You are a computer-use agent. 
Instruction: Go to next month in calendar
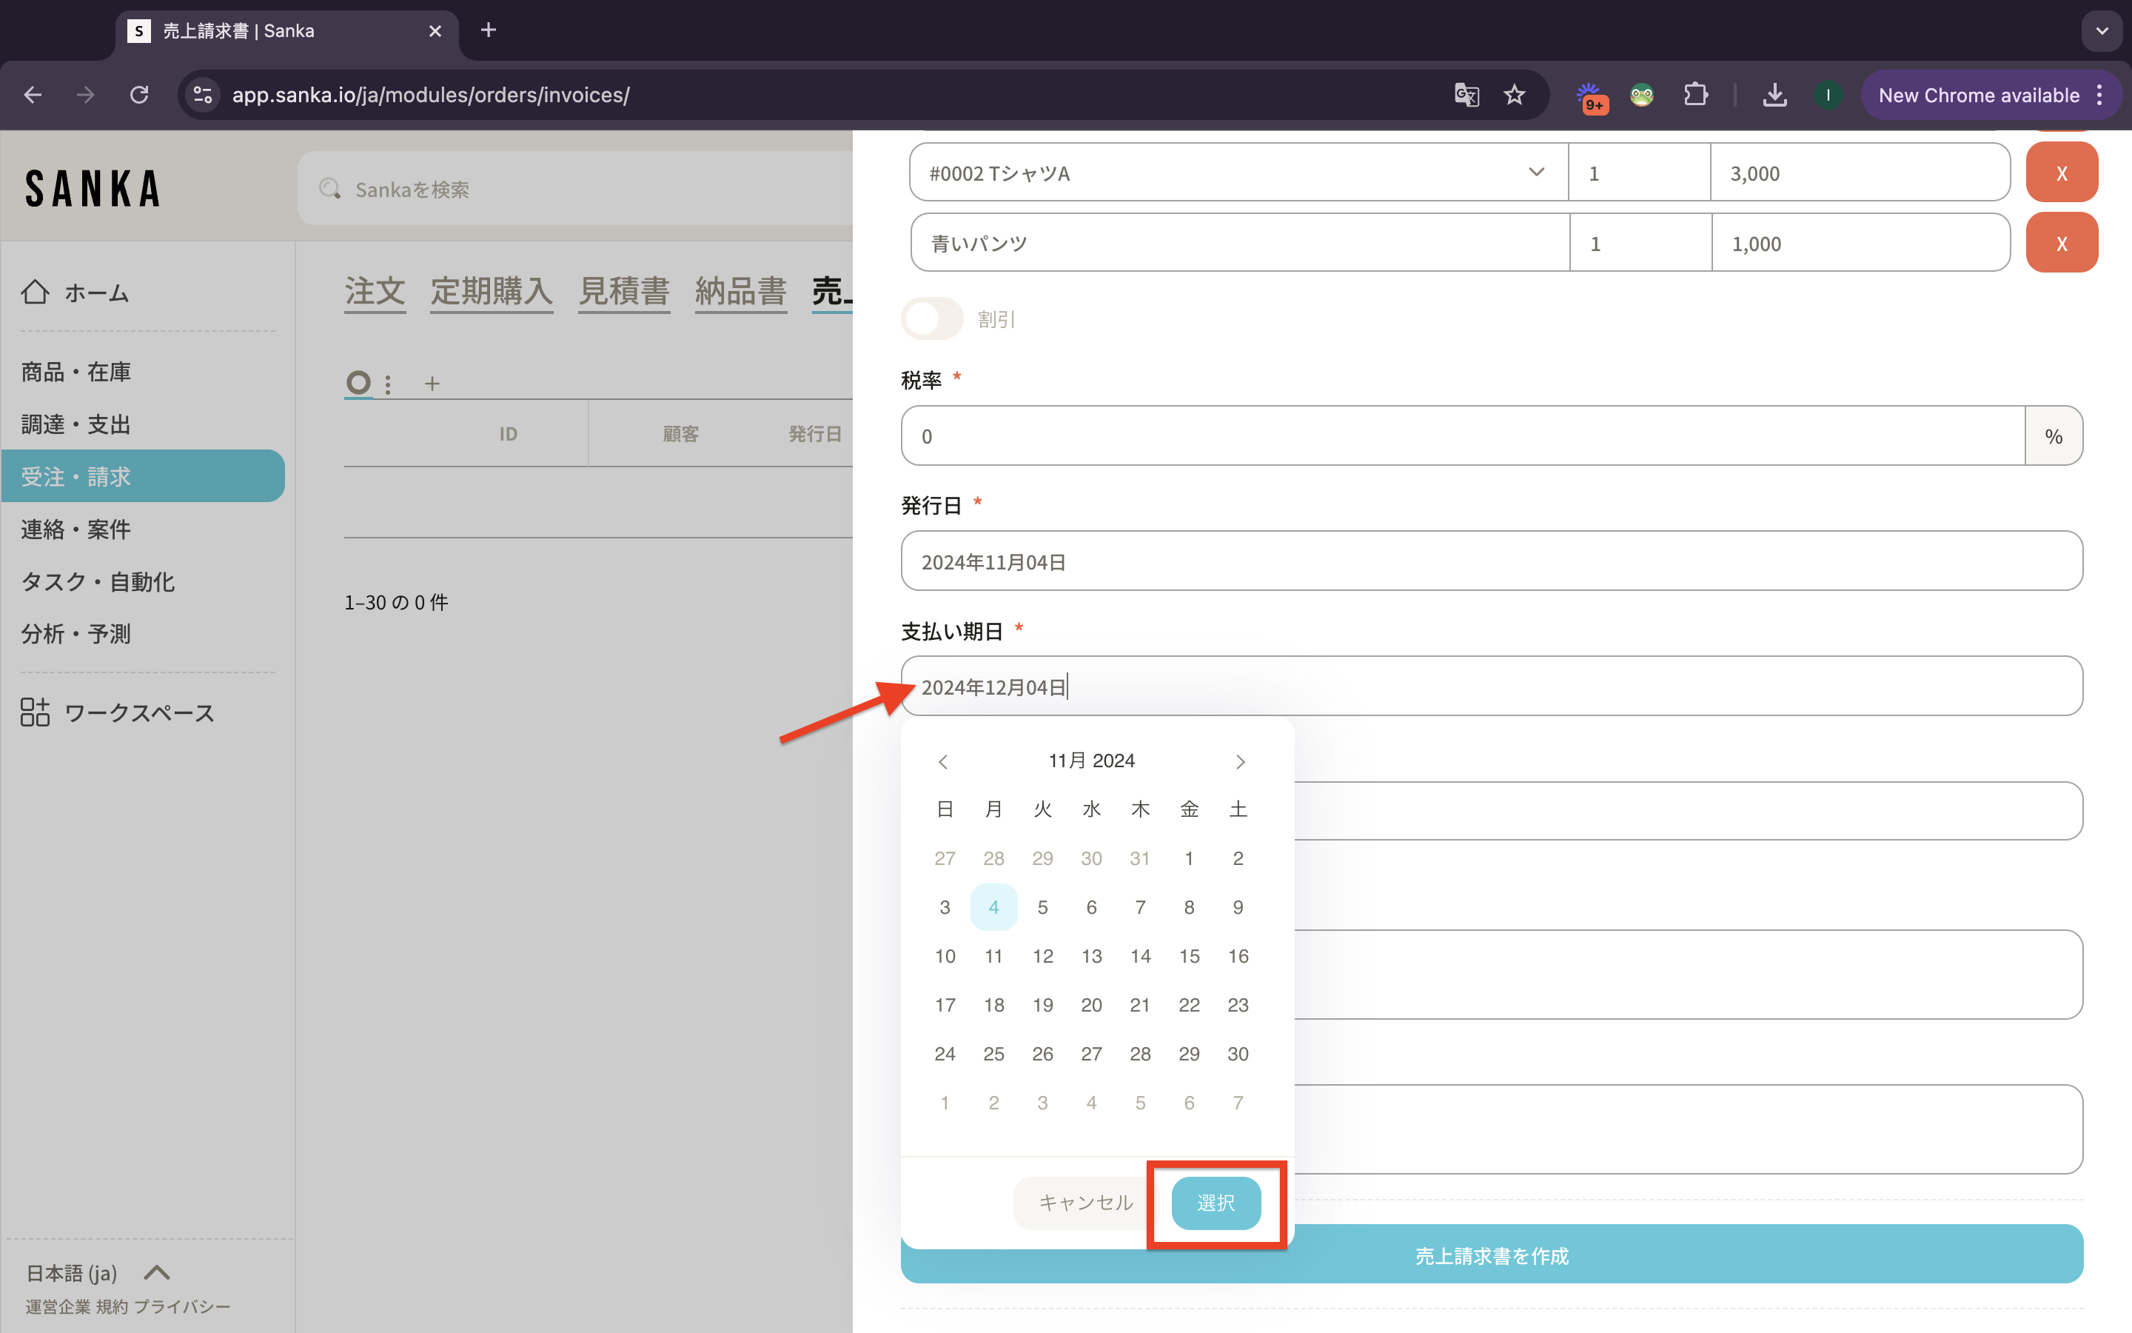click(1239, 762)
